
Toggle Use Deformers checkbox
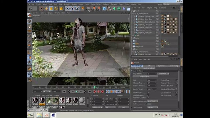click(x=176, y=95)
